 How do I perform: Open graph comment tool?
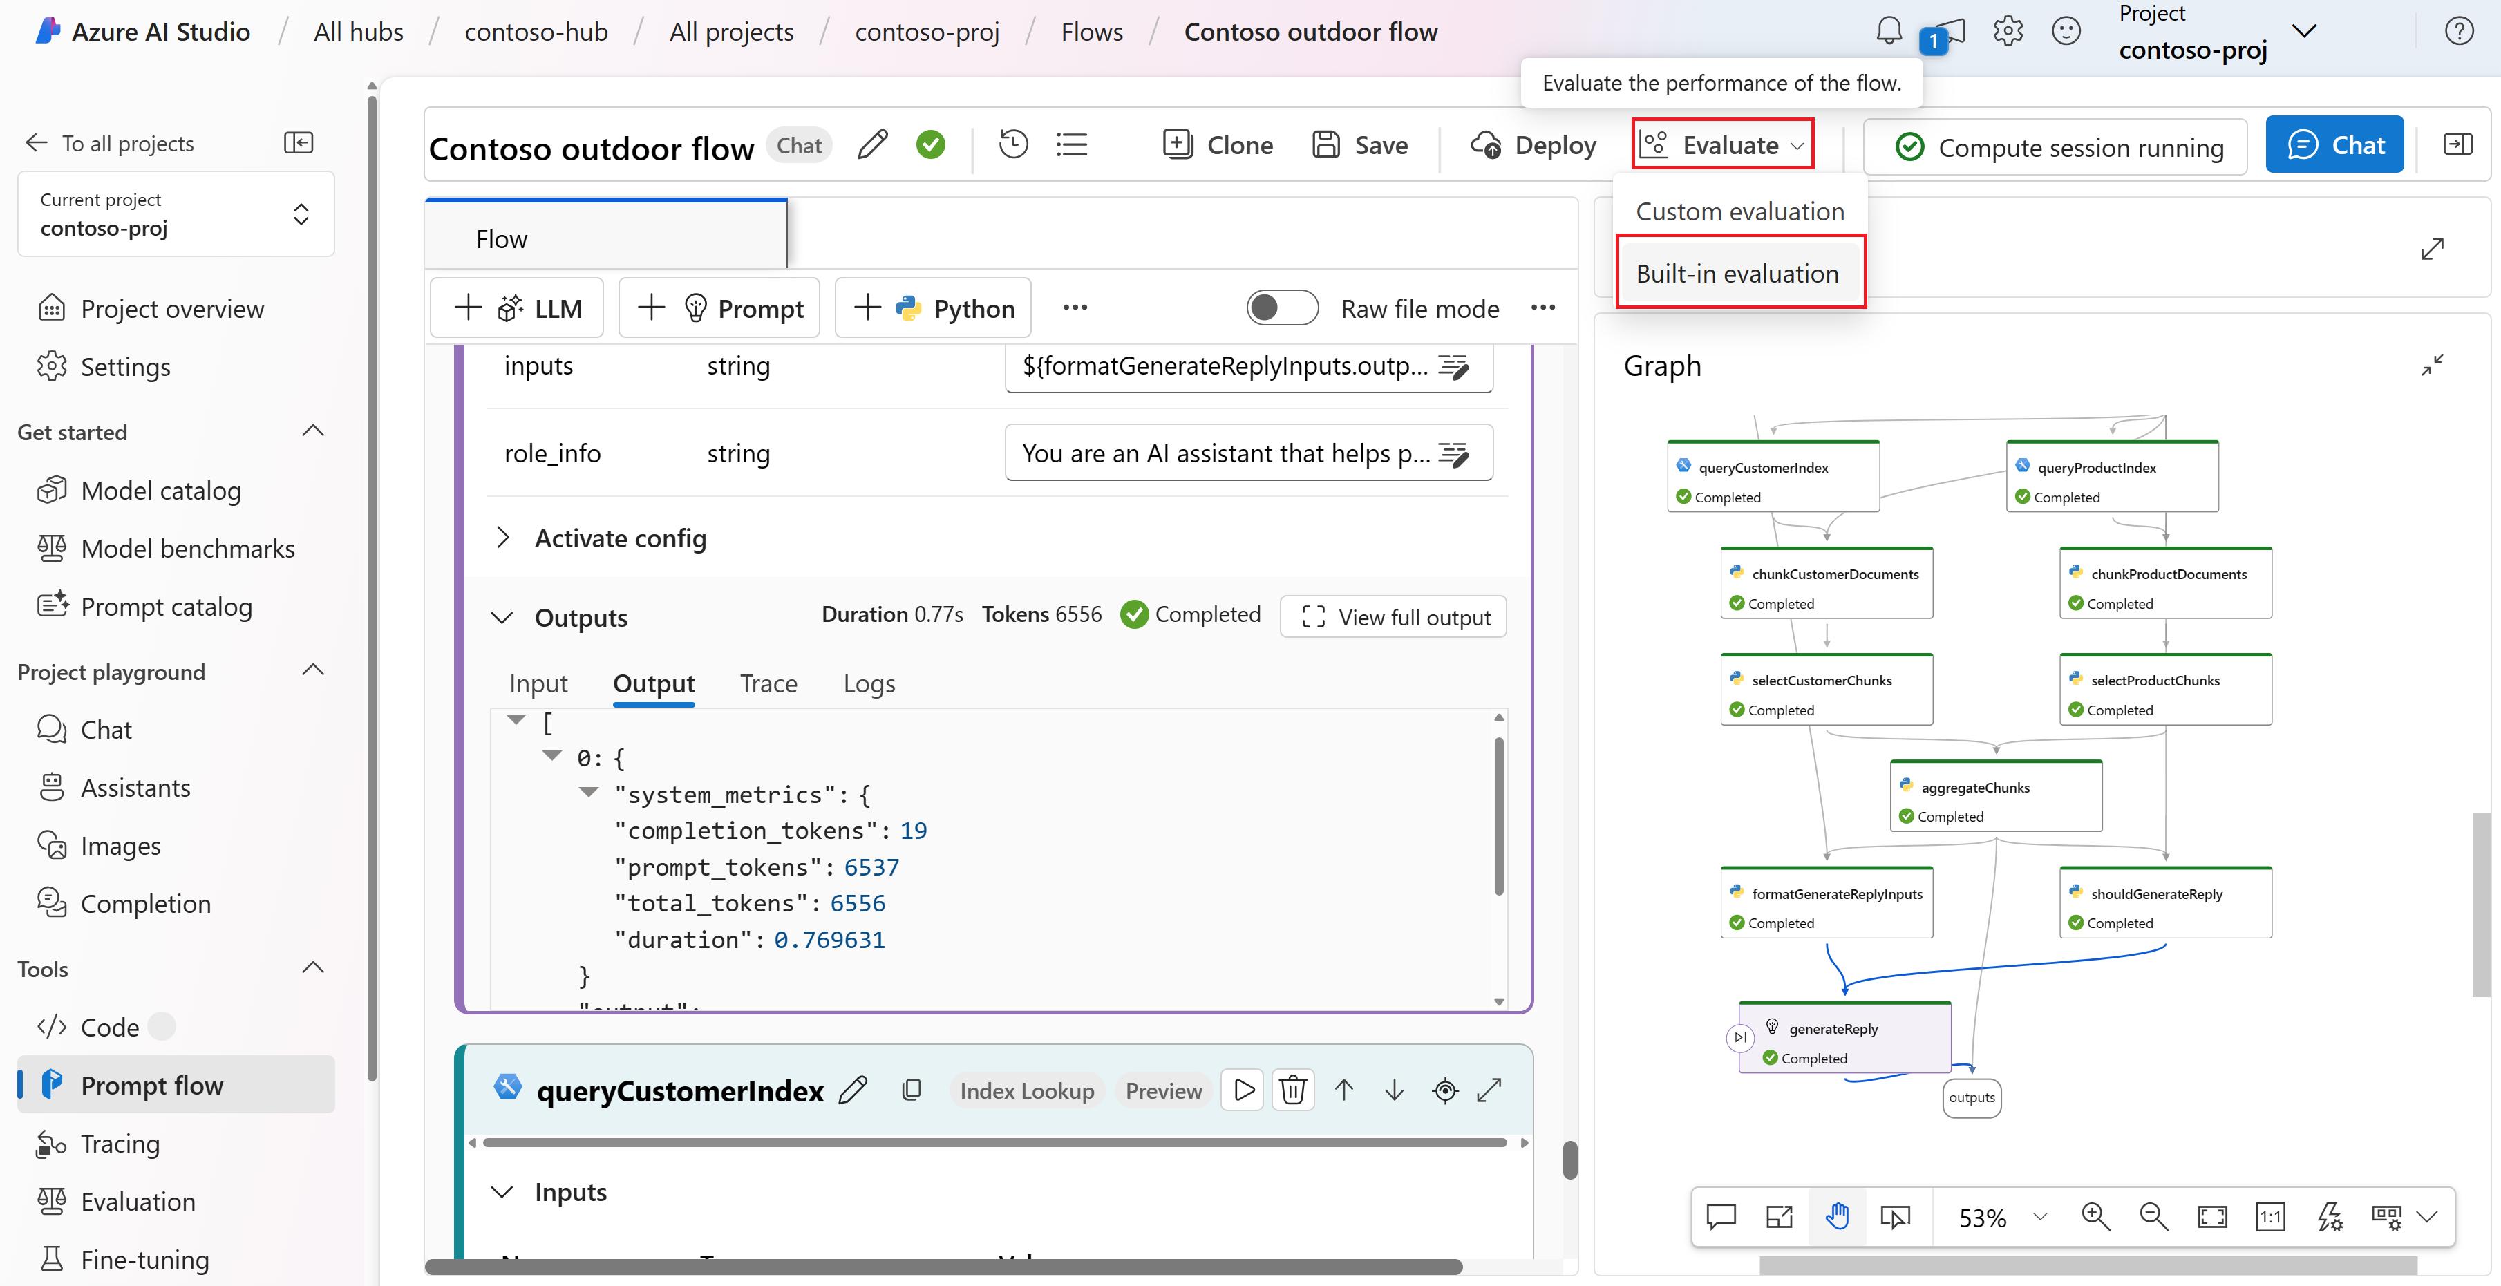tap(1720, 1216)
